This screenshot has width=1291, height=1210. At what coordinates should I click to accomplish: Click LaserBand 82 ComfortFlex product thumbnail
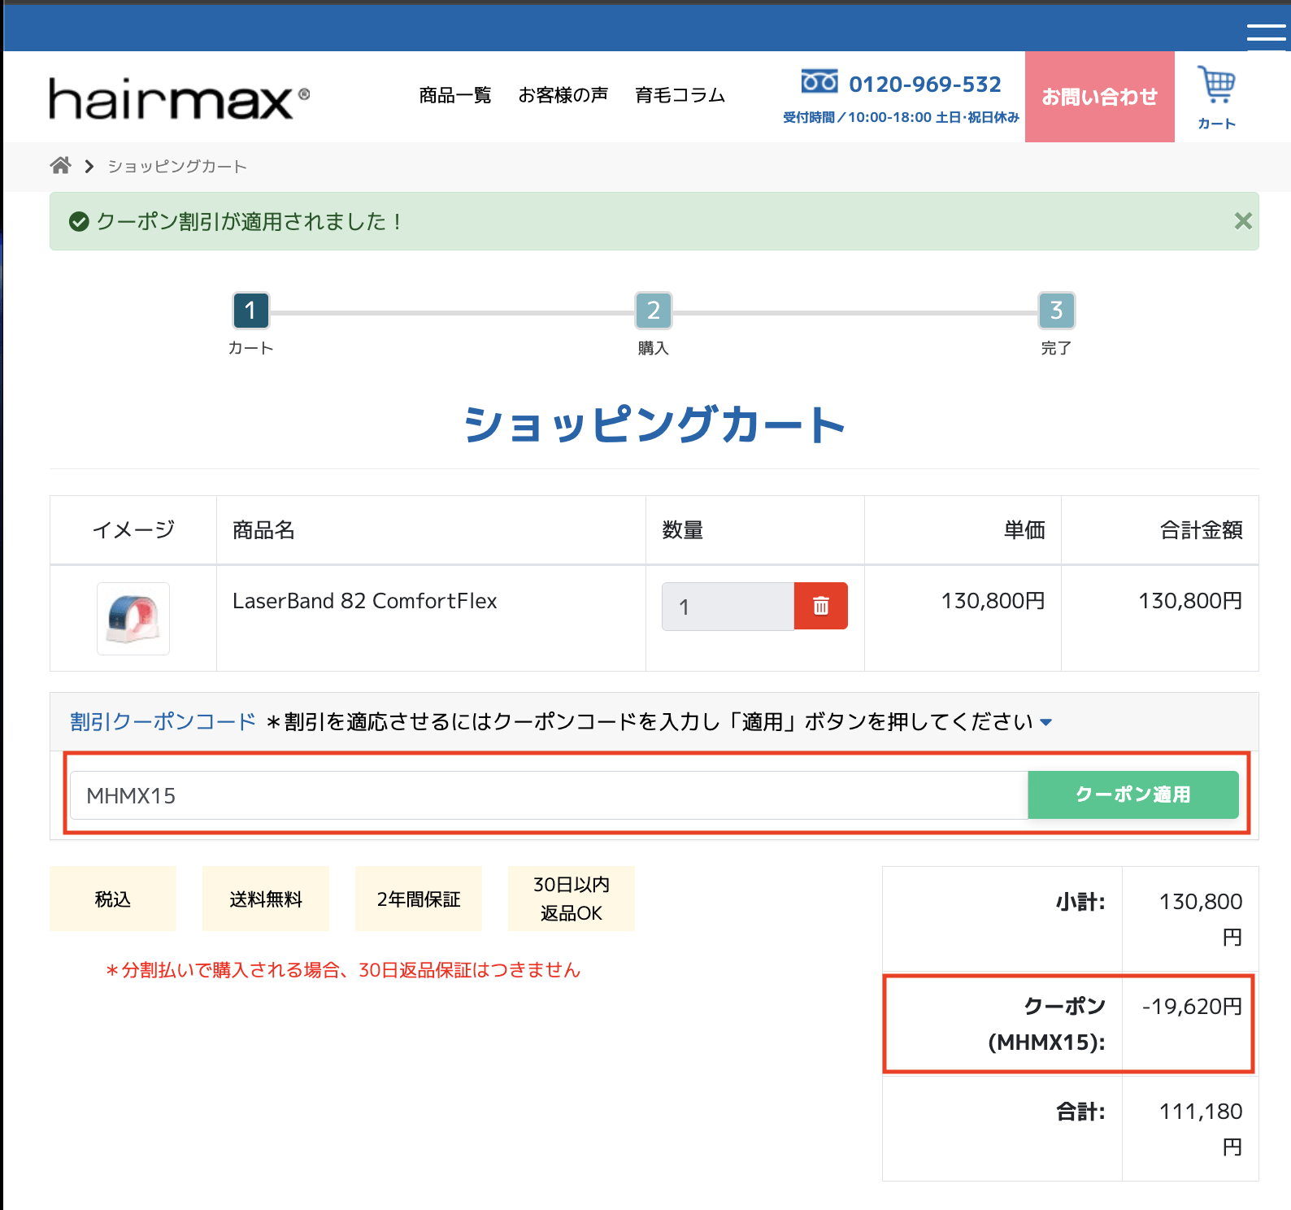pyautogui.click(x=133, y=619)
